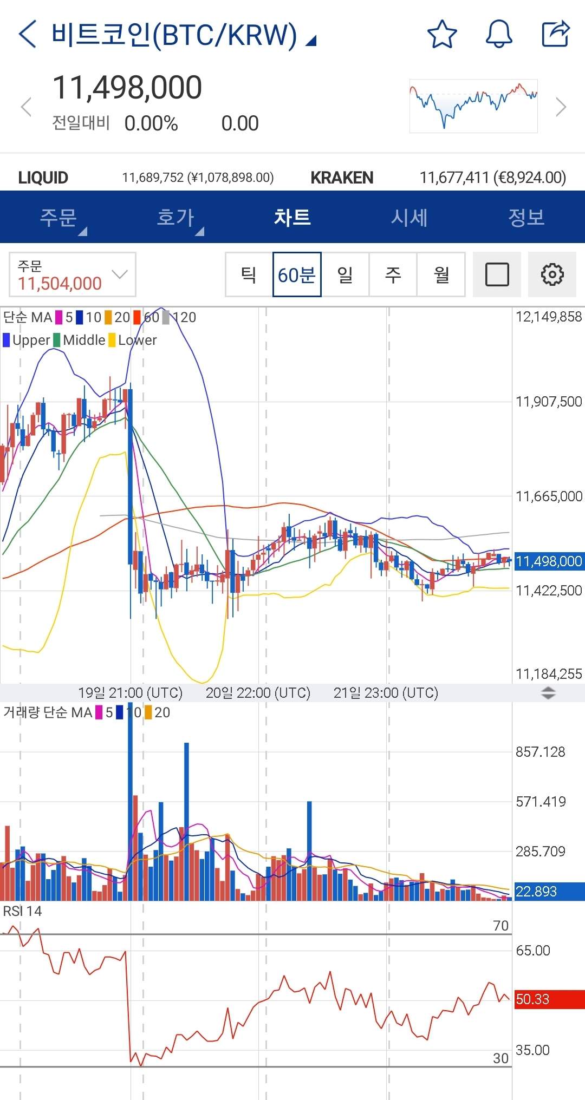Open the 시세 tab
The image size is (585, 1100).
(409, 218)
